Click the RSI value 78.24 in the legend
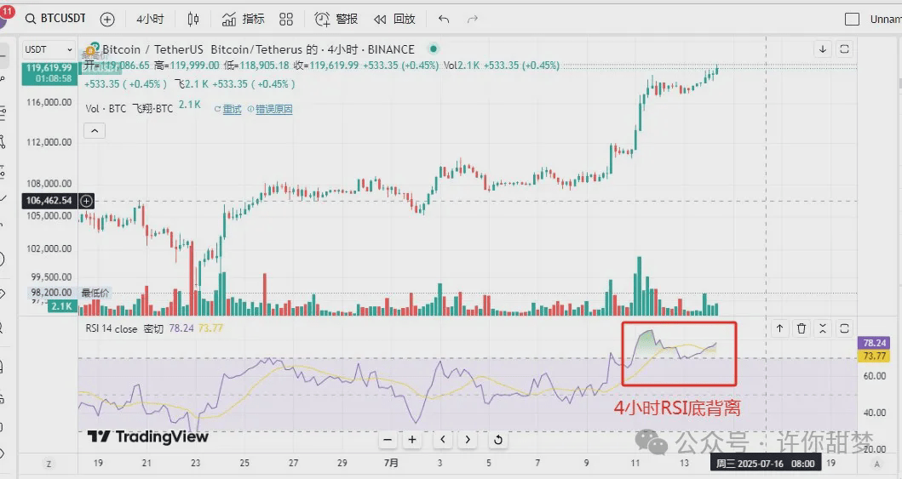The image size is (902, 479). click(x=181, y=328)
